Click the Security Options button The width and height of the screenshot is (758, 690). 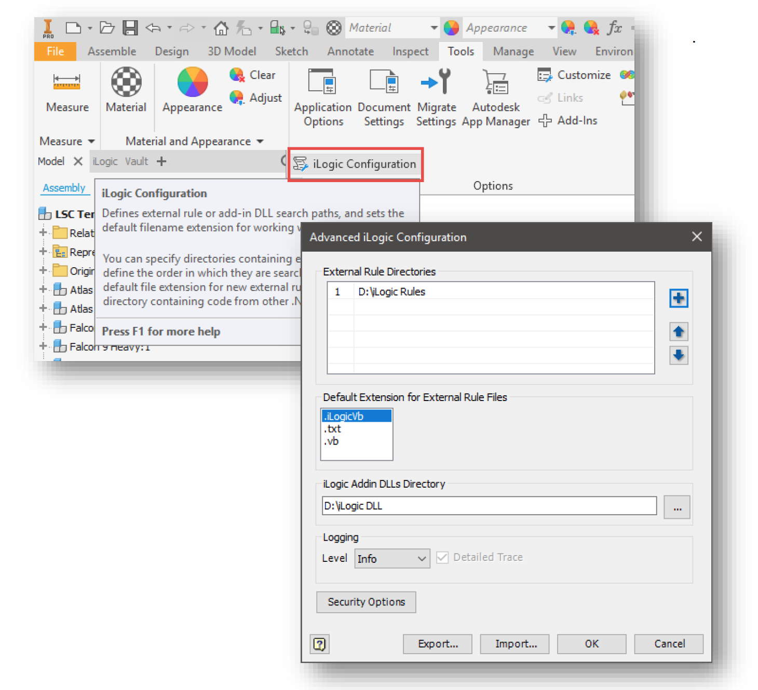pyautogui.click(x=366, y=602)
